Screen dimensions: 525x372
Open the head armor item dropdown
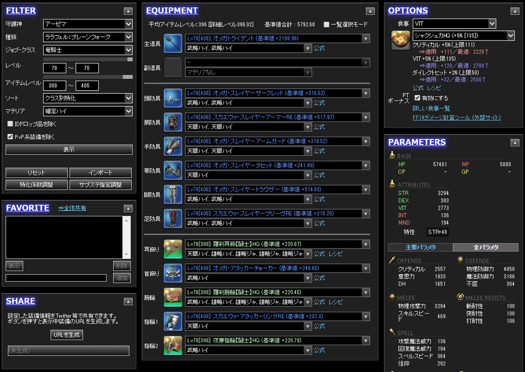pyautogui.click(x=277, y=93)
